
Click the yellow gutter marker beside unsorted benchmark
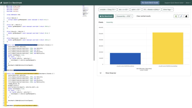point(6,89)
